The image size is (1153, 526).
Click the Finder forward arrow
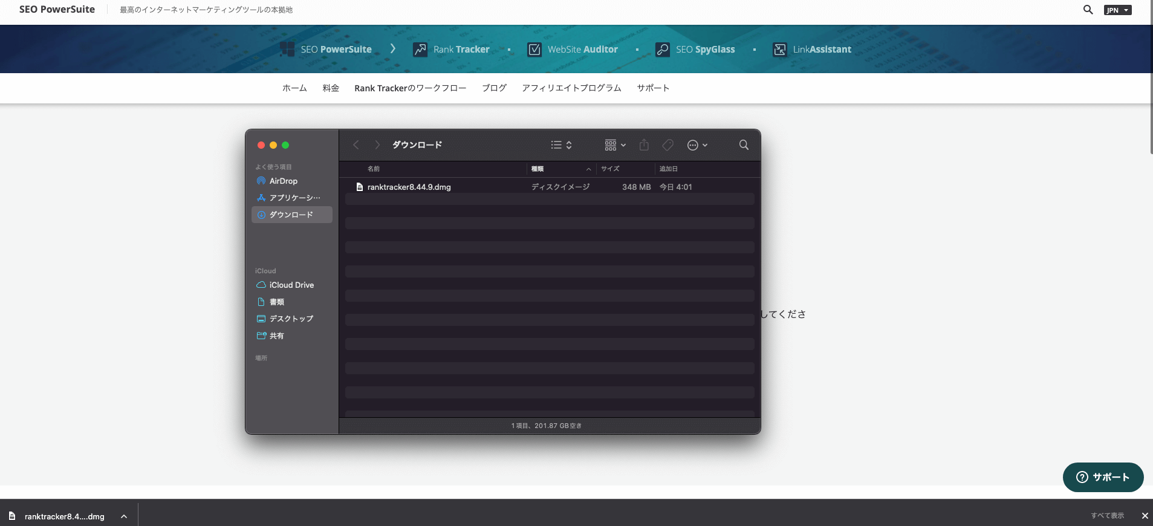[x=377, y=145]
